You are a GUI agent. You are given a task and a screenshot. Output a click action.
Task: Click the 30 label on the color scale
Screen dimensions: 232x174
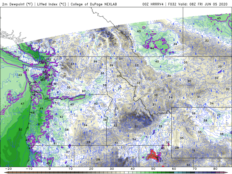click(x=112, y=169)
